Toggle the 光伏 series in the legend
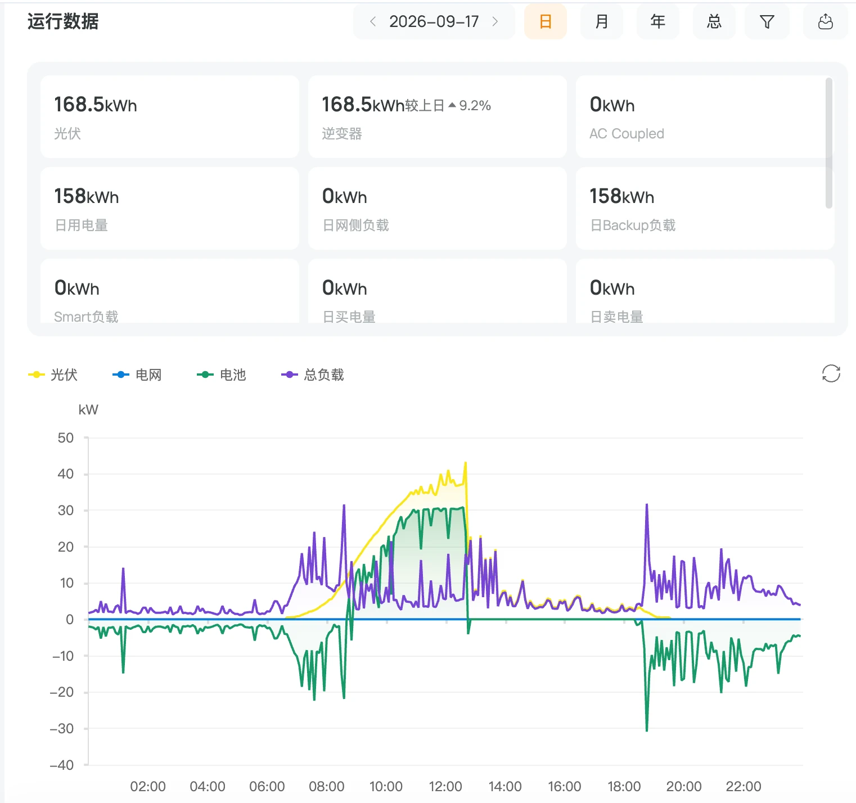 click(53, 375)
